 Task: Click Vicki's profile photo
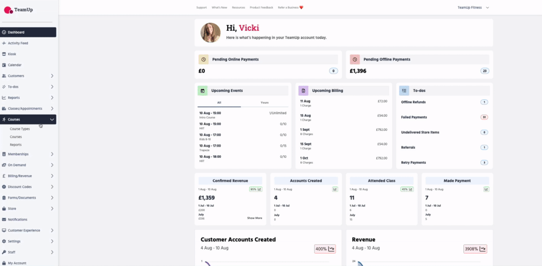(x=210, y=32)
